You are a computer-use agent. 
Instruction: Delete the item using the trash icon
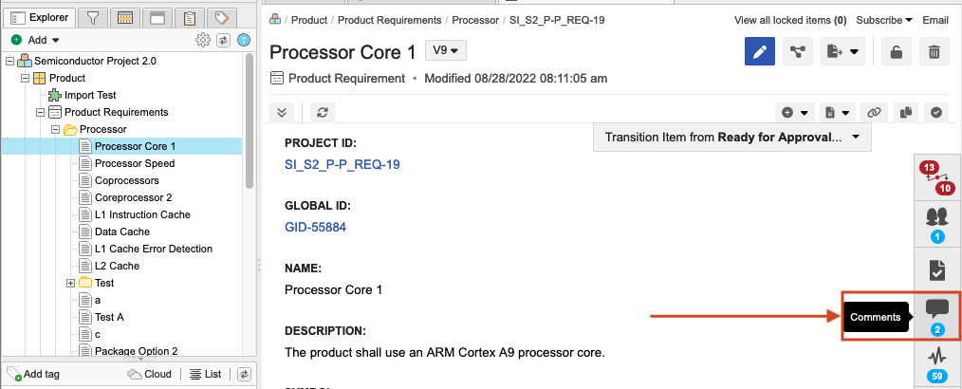pos(934,53)
